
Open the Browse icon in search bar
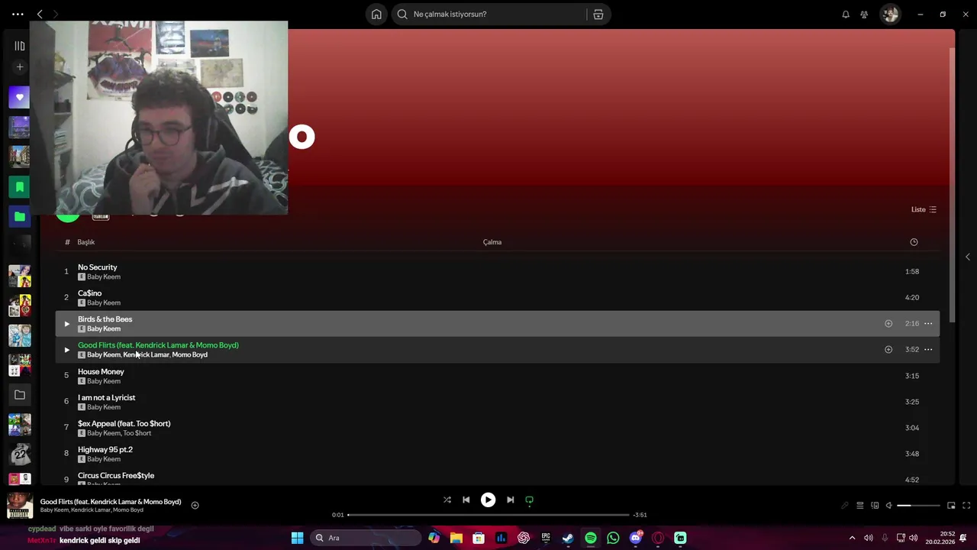598,14
